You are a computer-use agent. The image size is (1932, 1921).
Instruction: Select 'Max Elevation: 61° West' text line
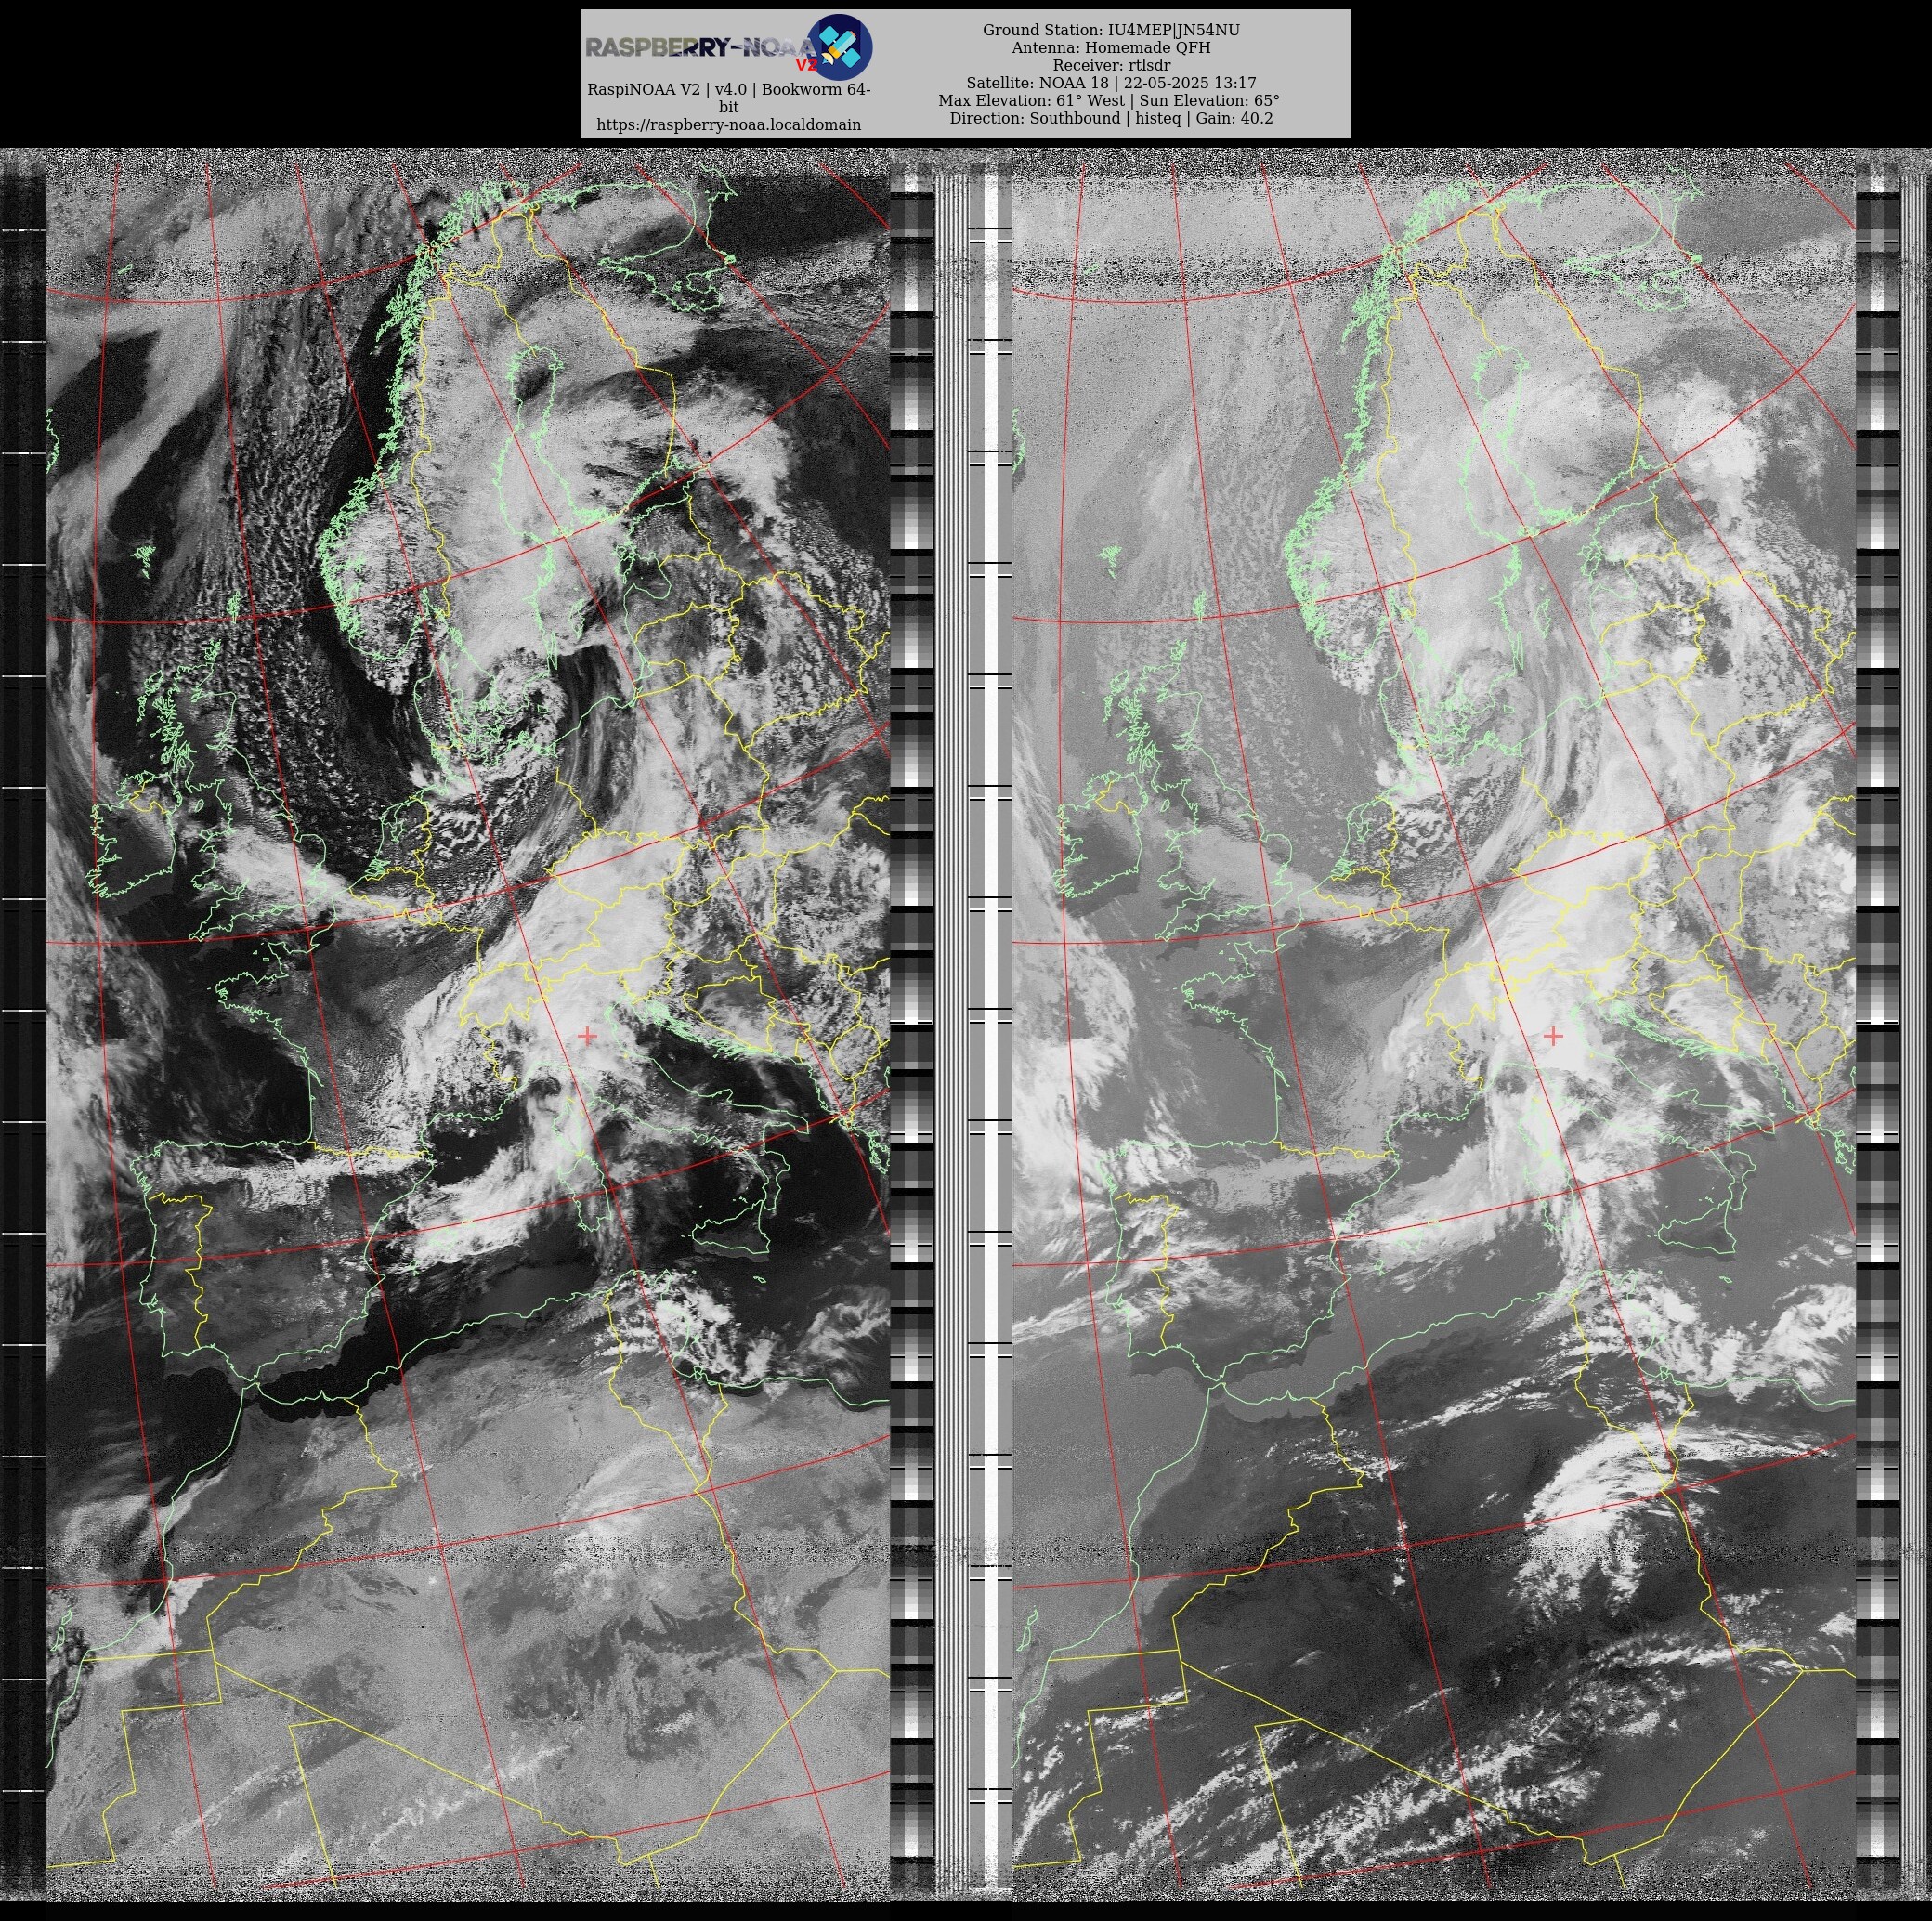tap(1033, 100)
